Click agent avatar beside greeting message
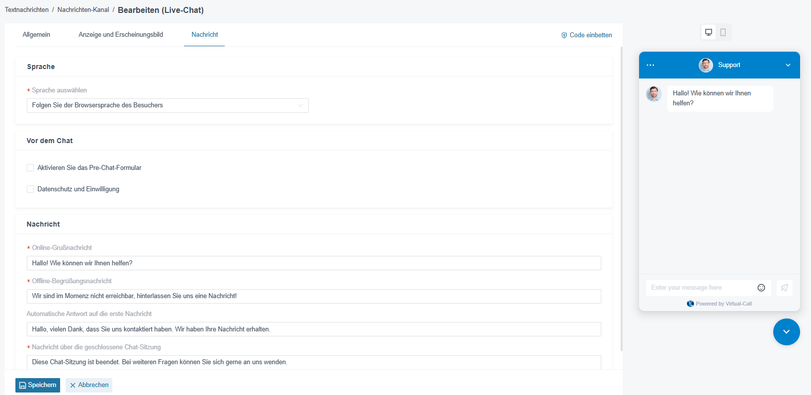811x395 pixels. (654, 93)
